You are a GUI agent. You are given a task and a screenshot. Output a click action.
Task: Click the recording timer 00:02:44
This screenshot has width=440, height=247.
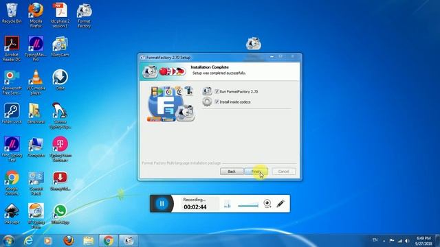(195, 207)
